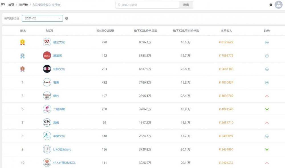Click the keyword search input field

coord(147,5)
